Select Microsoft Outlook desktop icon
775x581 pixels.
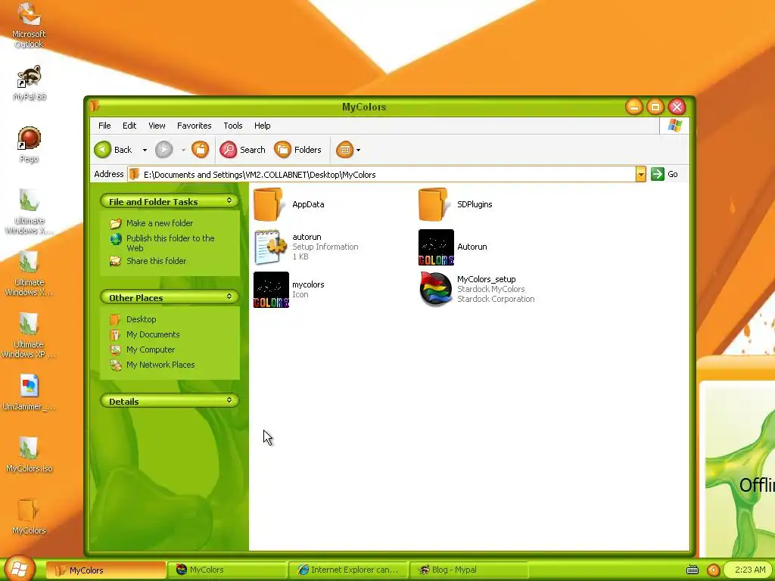[29, 25]
